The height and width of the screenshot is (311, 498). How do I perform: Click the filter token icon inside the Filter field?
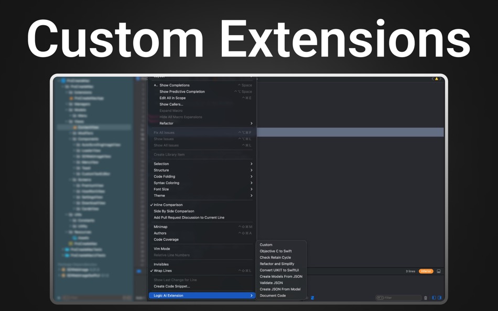click(380, 297)
